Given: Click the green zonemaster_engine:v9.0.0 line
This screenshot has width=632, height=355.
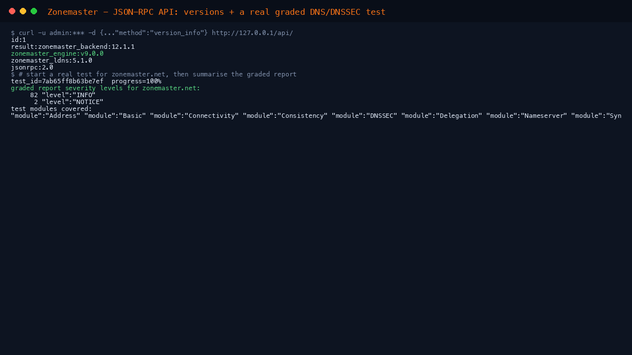Looking at the screenshot, I should coord(57,54).
